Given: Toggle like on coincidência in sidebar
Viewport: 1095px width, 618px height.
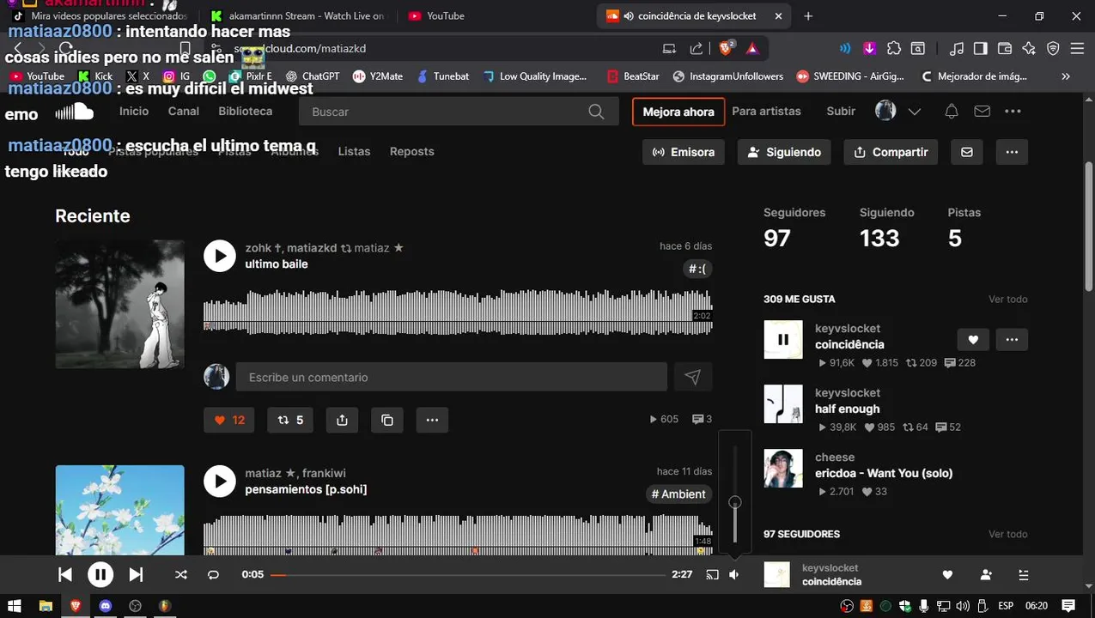Looking at the screenshot, I should pos(973,340).
